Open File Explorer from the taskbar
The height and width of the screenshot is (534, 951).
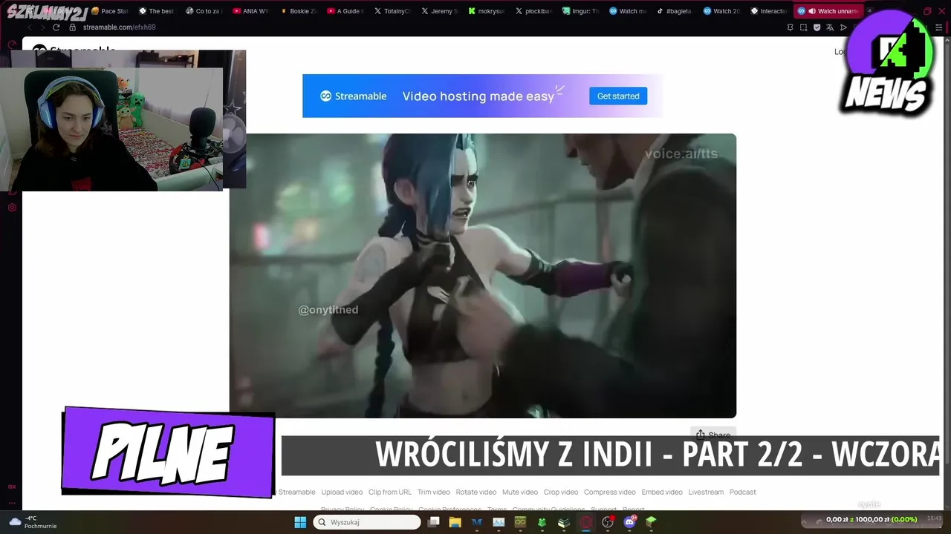coord(455,522)
